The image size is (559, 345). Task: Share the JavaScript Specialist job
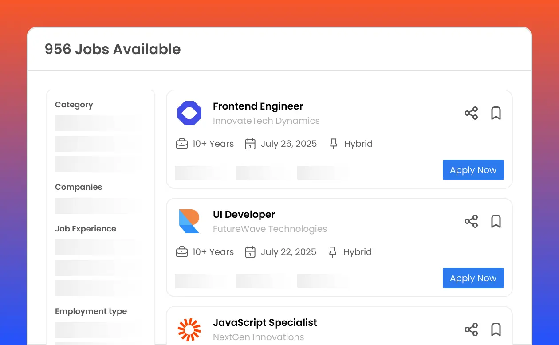pyautogui.click(x=471, y=329)
